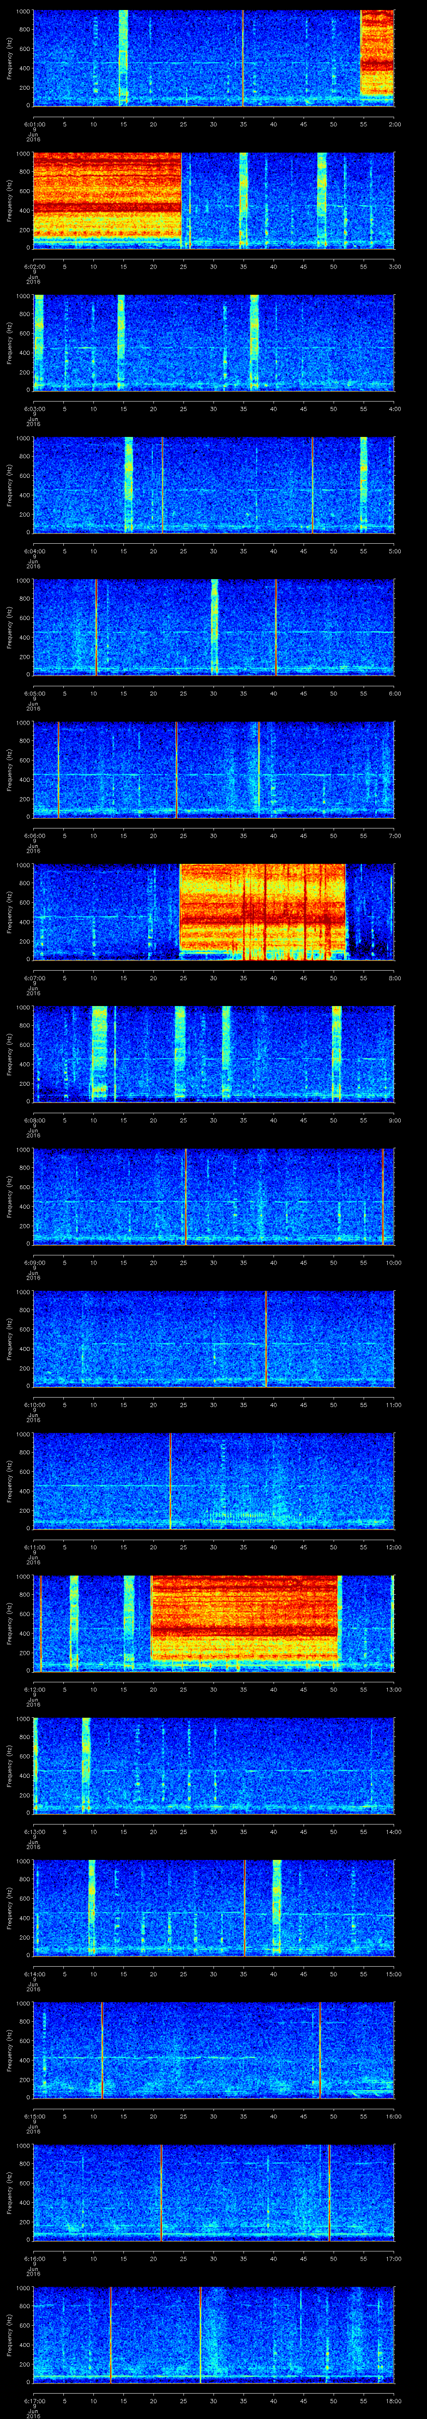Open the spectrogram panel starting at 6:12:00

point(213,1623)
